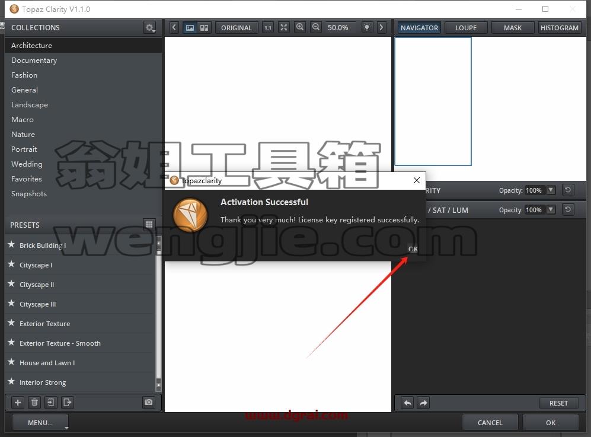Viewport: 591px width, 437px height.
Task: Maximize the Topaz Clarity window
Action: 545,9
